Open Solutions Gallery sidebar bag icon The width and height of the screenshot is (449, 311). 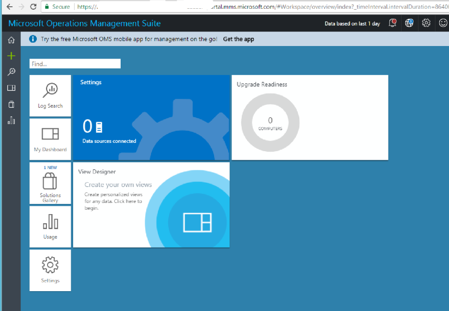pyautogui.click(x=11, y=104)
